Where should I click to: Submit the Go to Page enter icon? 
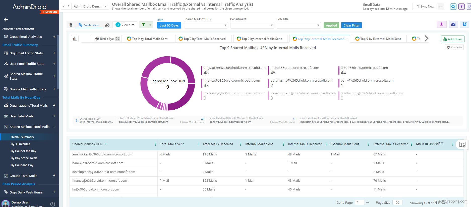pos(368,202)
